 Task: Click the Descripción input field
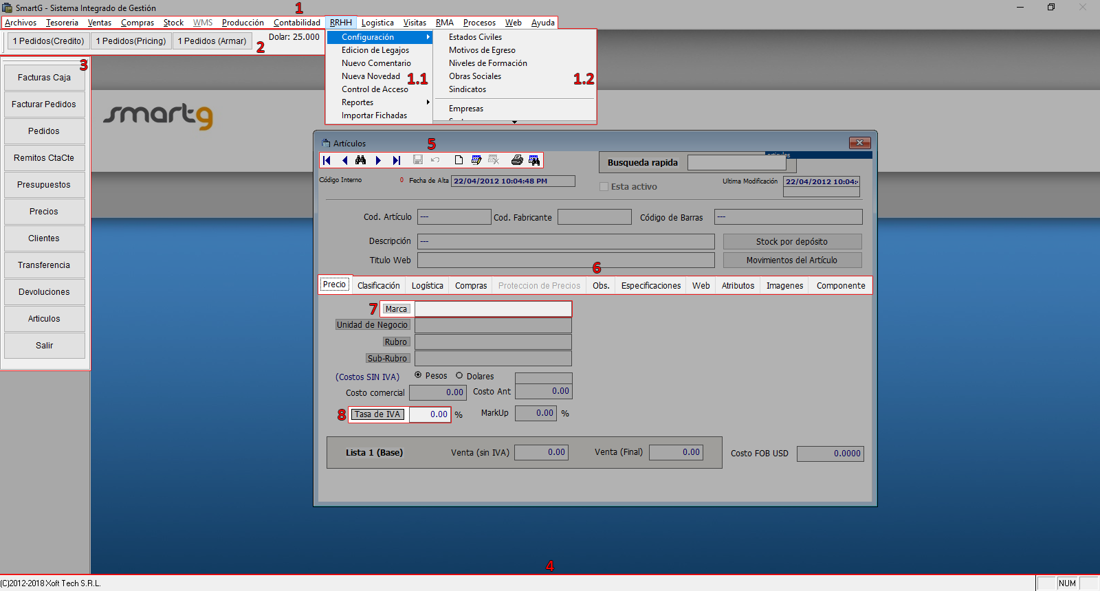click(566, 241)
